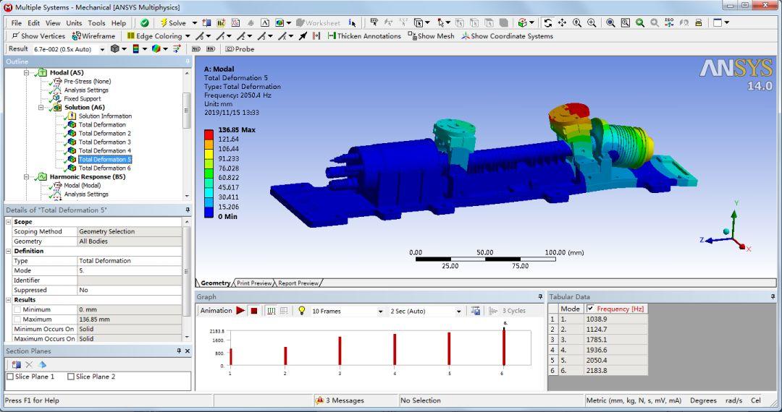Select the Rotate view tool
Image resolution: width=782 pixels, height=412 pixels.
tap(548, 23)
